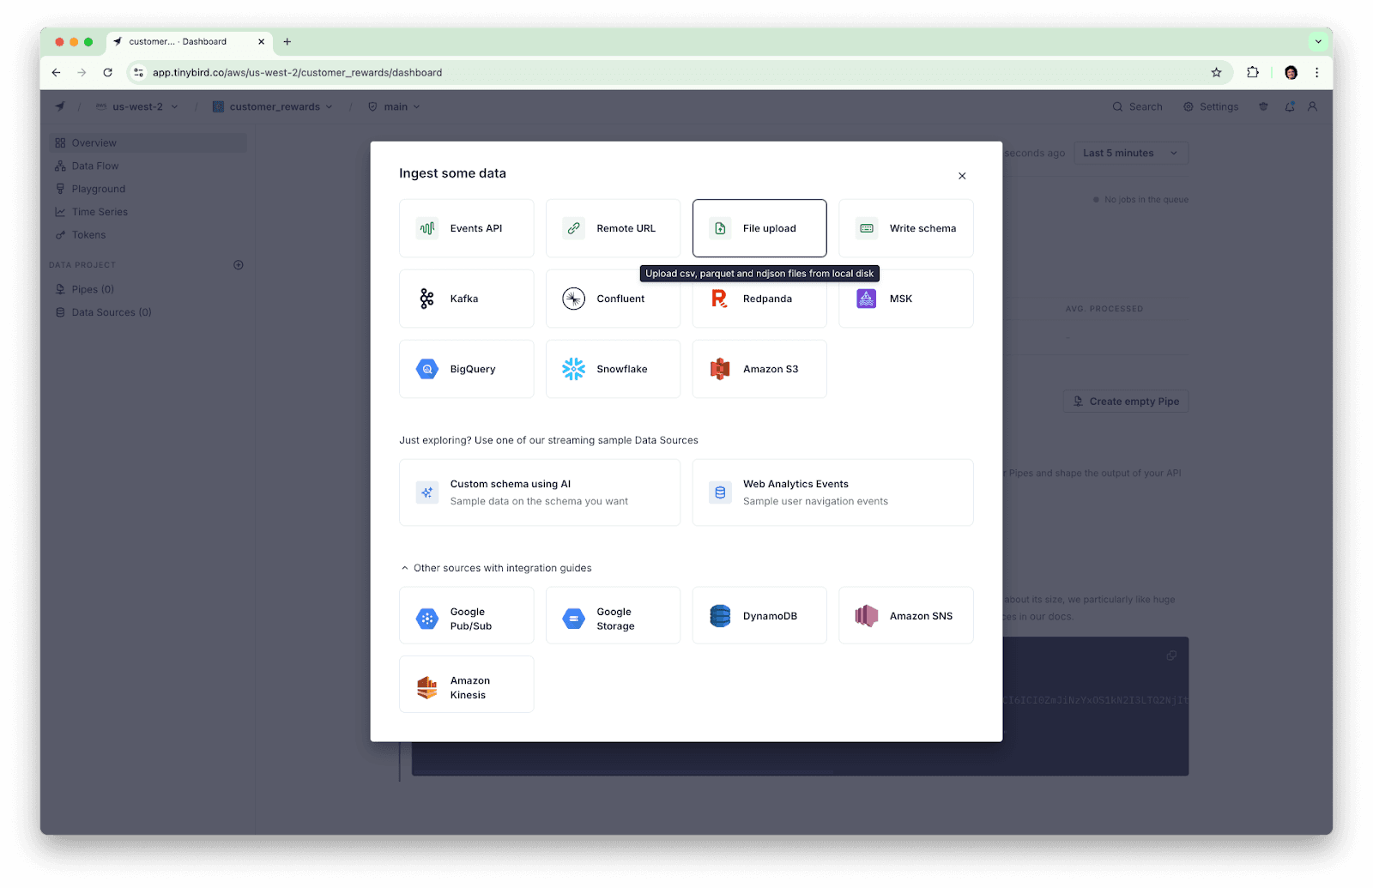
Task: Open the Write schema option
Action: (905, 228)
